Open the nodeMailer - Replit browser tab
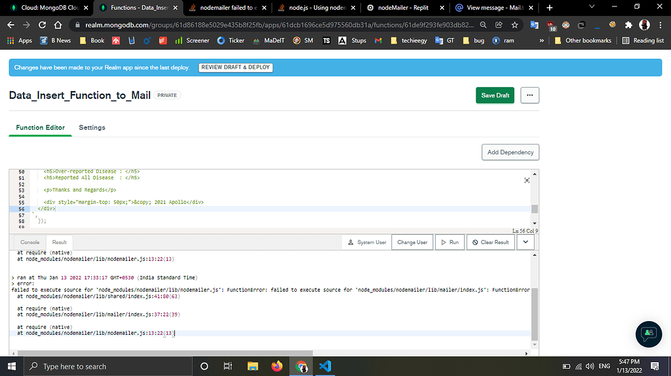The height and width of the screenshot is (376, 671). [x=402, y=8]
